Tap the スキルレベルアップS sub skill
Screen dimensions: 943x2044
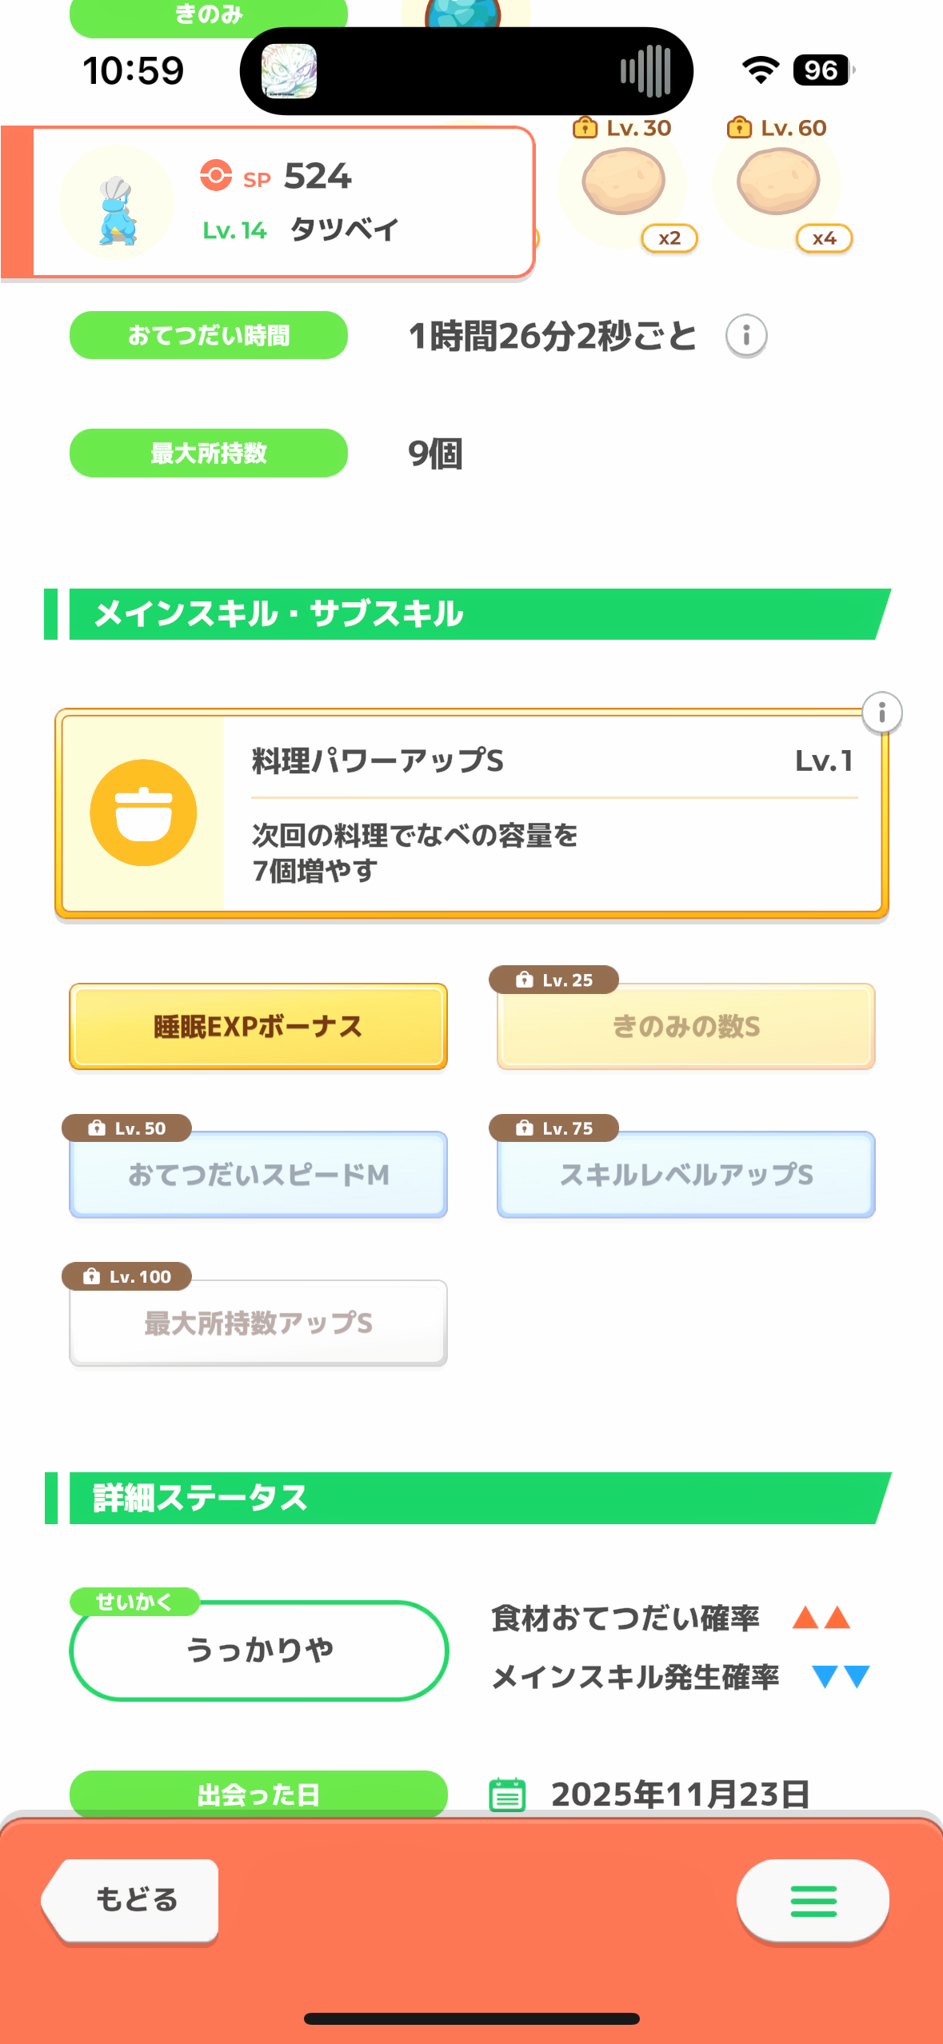[x=685, y=1175]
